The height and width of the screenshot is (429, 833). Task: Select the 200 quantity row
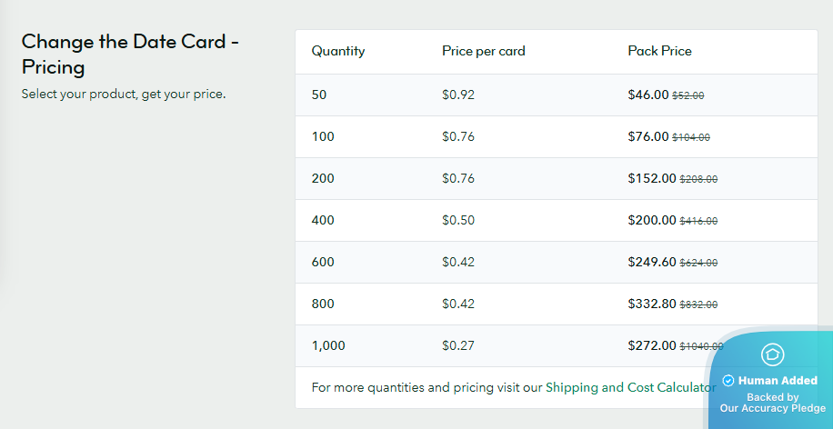(323, 178)
